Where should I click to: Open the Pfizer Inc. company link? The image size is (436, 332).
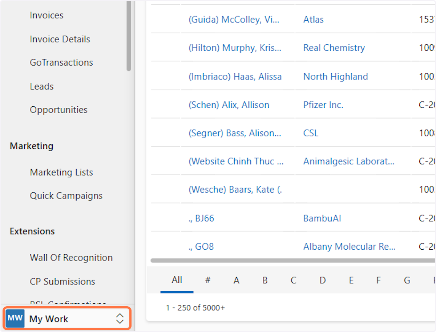click(x=323, y=105)
